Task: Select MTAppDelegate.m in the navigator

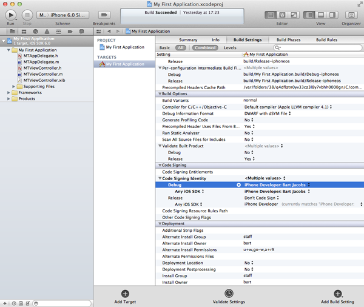Action: [x=41, y=62]
